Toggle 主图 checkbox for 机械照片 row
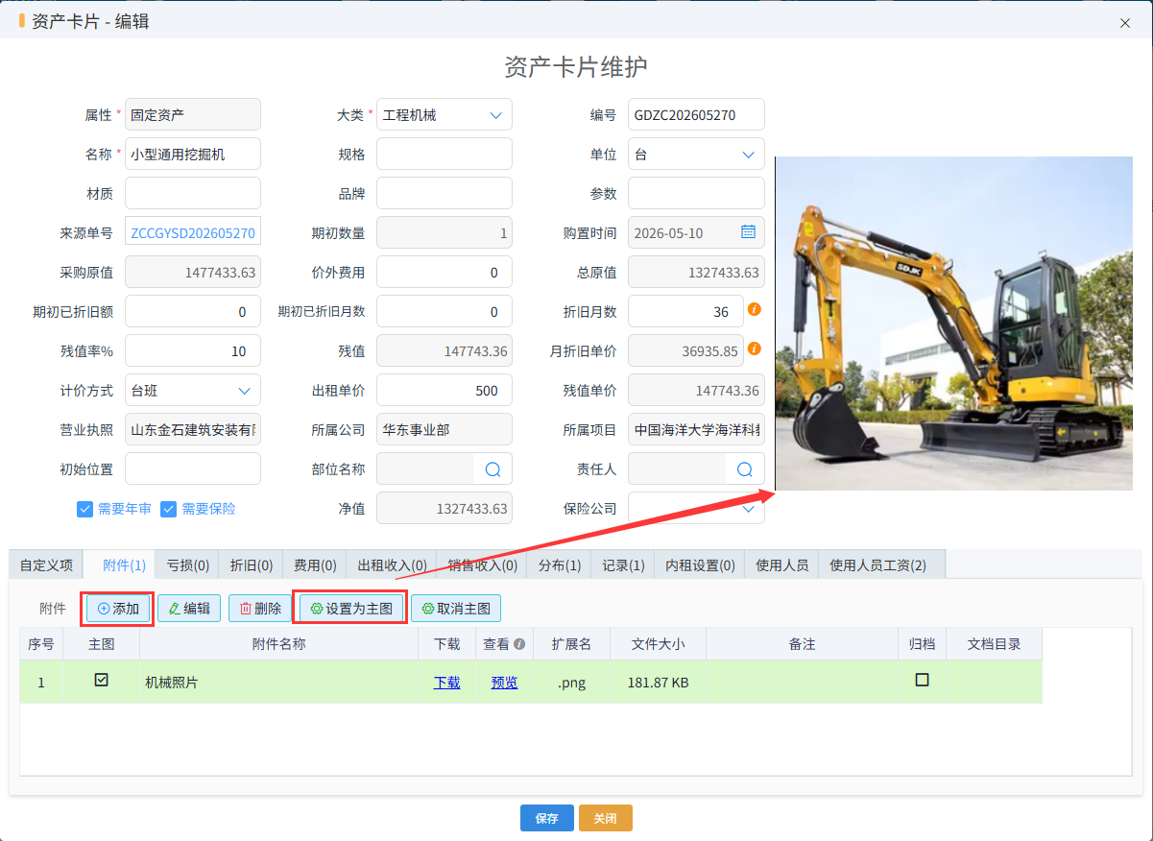The height and width of the screenshot is (841, 1153). [x=101, y=681]
